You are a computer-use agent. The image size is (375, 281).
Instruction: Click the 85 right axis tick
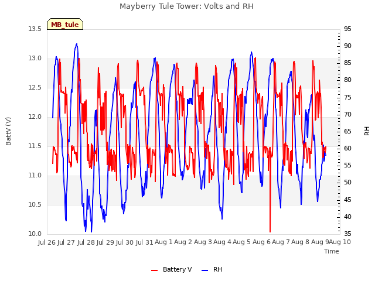347,63
